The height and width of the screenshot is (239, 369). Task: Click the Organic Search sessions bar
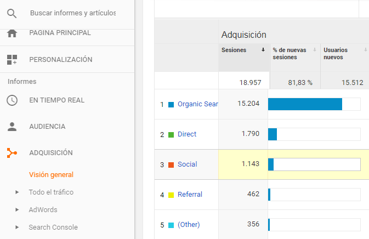point(305,104)
